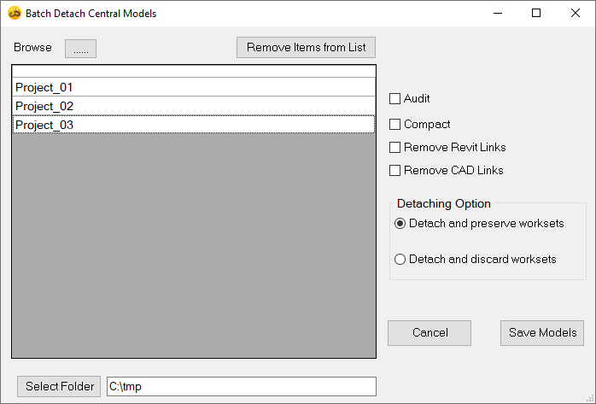This screenshot has height=404, width=596.
Task: Toggle Remove Revit Links checkbox
Action: tap(395, 148)
